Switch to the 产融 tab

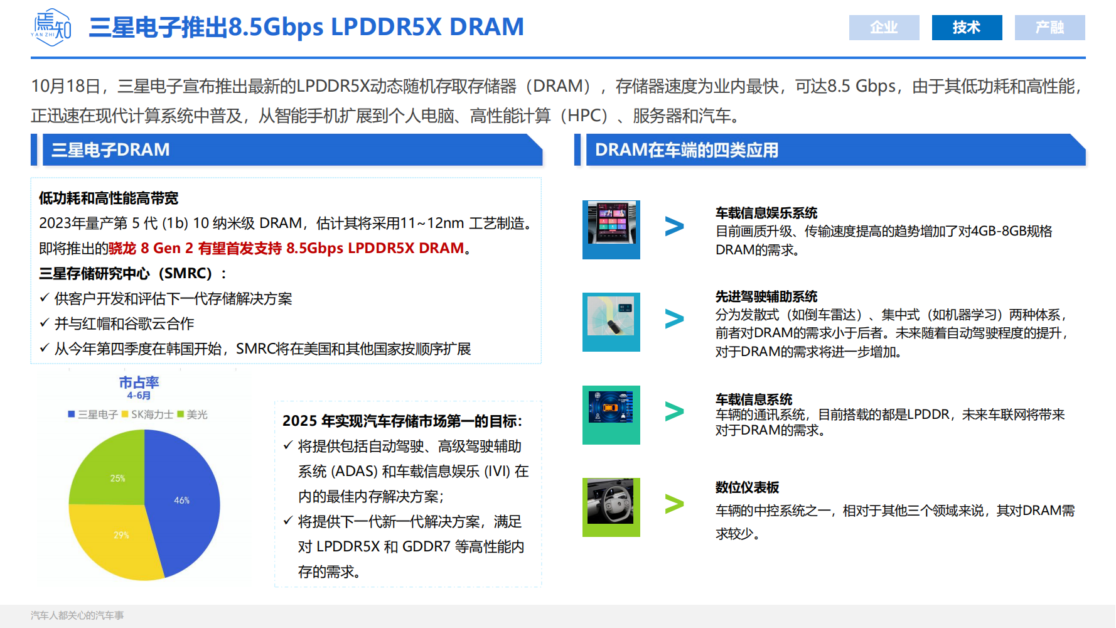(x=1049, y=28)
